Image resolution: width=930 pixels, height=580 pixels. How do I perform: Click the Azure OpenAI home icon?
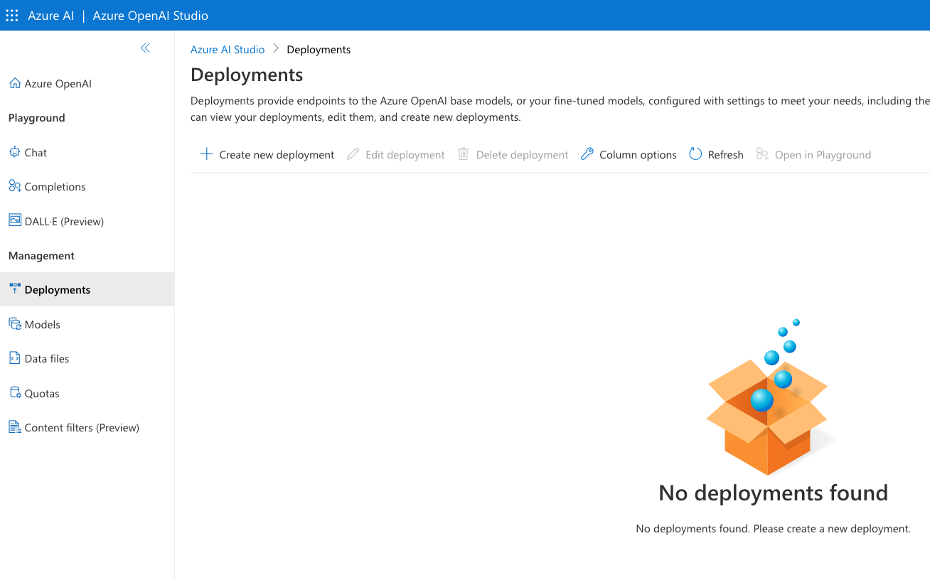click(15, 83)
